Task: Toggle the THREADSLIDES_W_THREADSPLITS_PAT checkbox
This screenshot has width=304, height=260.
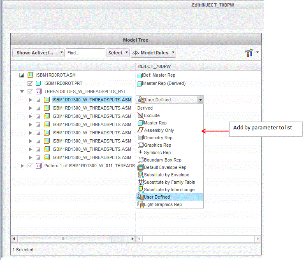Action: (30, 91)
